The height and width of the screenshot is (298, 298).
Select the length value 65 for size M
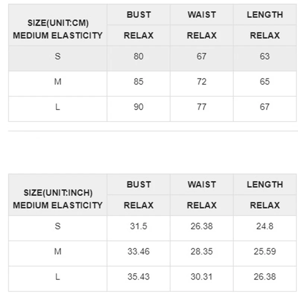pyautogui.click(x=265, y=82)
